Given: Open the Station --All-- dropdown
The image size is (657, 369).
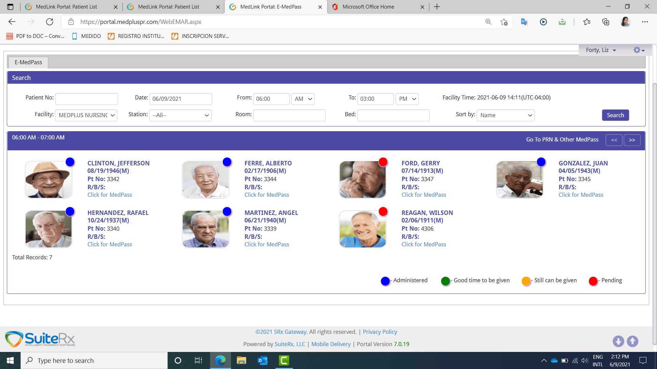Looking at the screenshot, I should [180, 115].
